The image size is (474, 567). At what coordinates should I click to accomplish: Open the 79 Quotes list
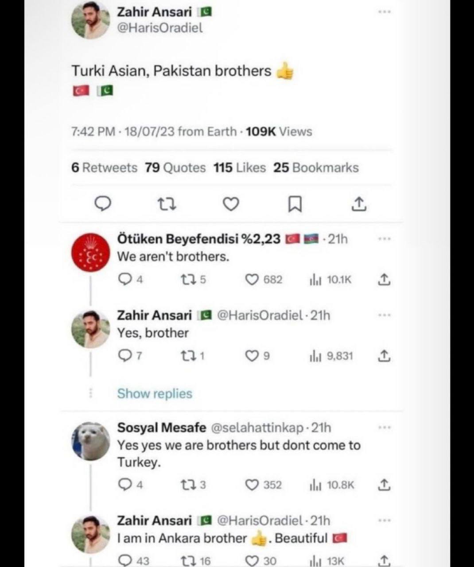(x=175, y=168)
